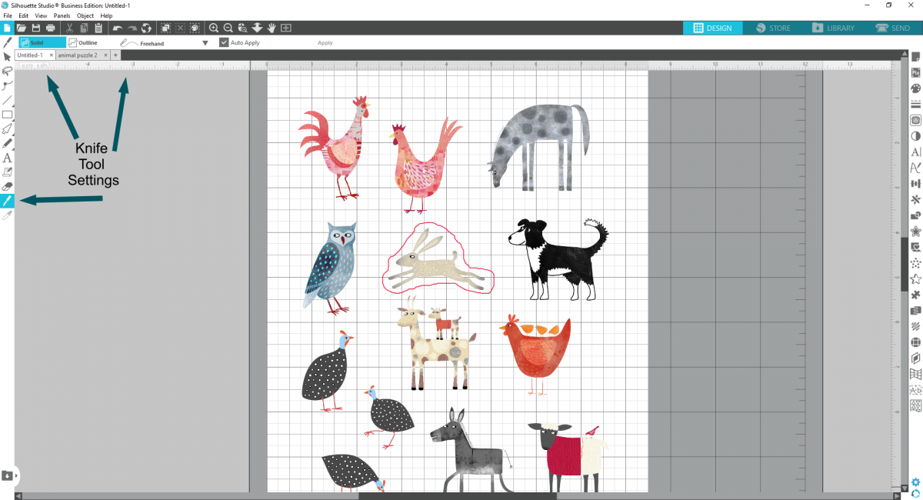Switch knife mode to Outline
The image size is (923, 500).
pyautogui.click(x=83, y=42)
